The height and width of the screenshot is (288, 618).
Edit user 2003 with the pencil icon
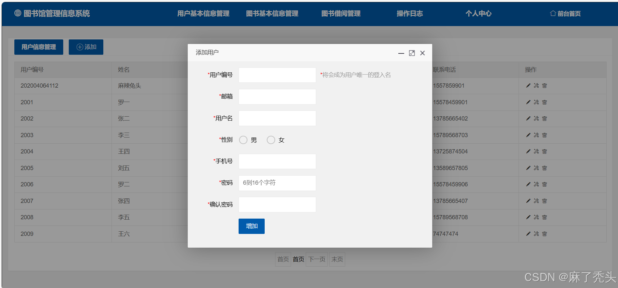tap(528, 135)
